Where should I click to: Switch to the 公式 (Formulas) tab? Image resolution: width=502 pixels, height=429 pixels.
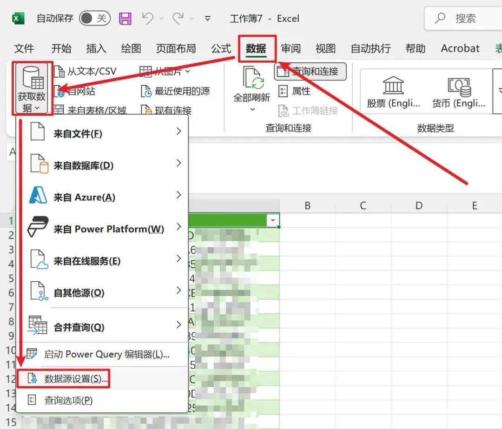pyautogui.click(x=221, y=49)
